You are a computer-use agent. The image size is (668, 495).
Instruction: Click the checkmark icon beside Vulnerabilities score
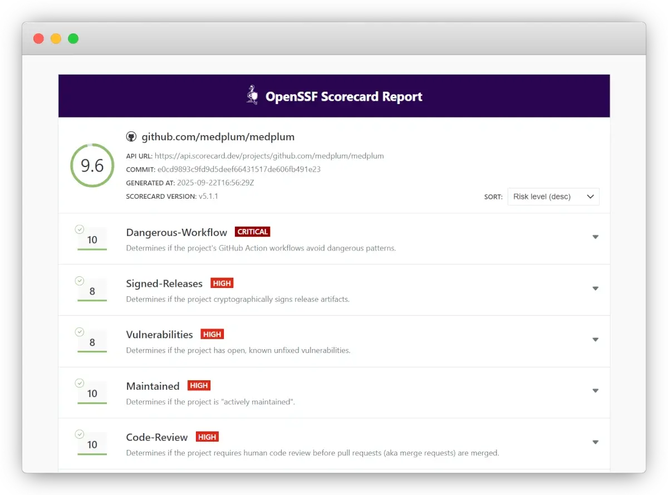tap(79, 331)
